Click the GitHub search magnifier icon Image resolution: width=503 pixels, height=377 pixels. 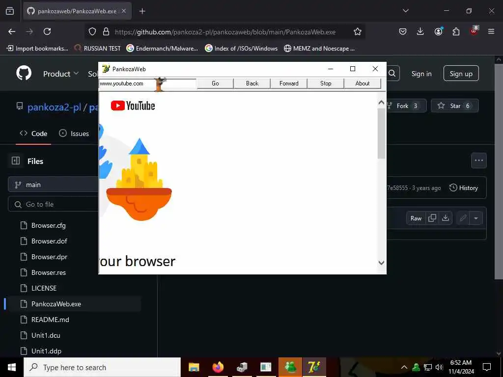pyautogui.click(x=392, y=74)
